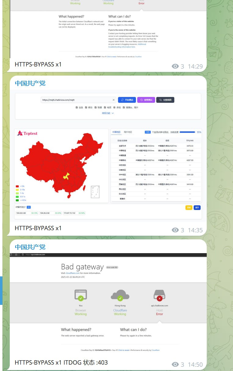Click the dark 完整截图 screenshot button

[165, 100]
